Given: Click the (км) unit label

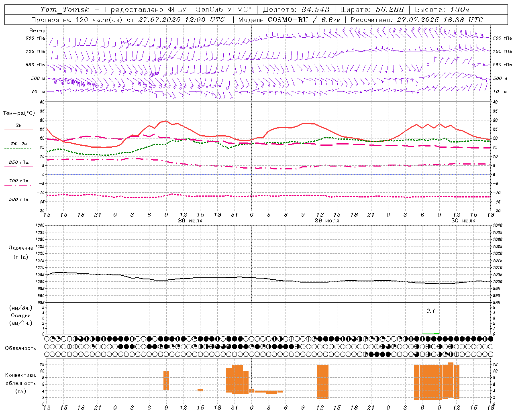Looking at the screenshot, I should 21,391.
